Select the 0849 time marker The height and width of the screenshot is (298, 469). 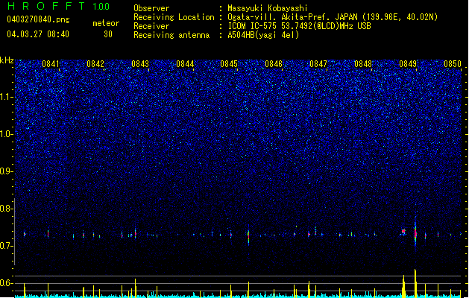coord(408,63)
